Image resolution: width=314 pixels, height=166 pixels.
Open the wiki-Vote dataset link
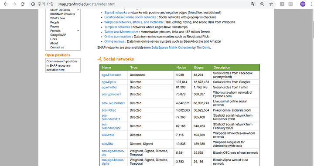tap(108, 135)
